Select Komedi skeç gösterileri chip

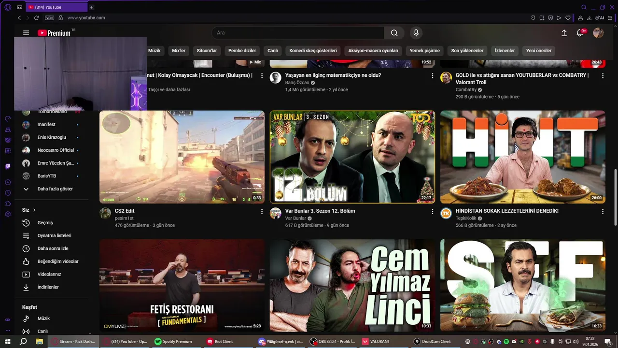(x=313, y=51)
